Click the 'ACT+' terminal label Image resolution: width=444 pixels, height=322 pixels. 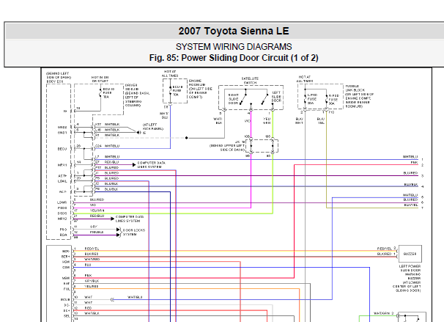pos(62,176)
